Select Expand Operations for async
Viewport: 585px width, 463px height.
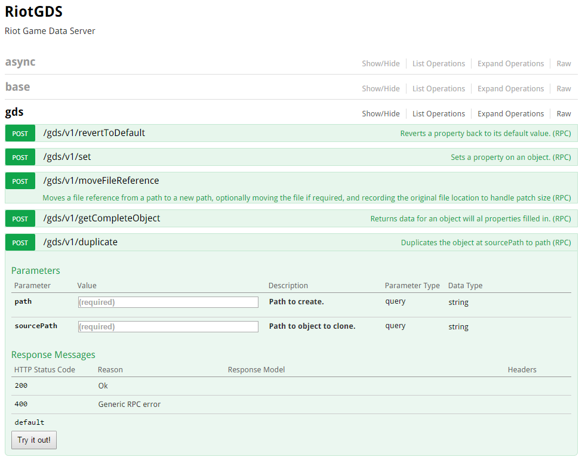pyautogui.click(x=510, y=64)
